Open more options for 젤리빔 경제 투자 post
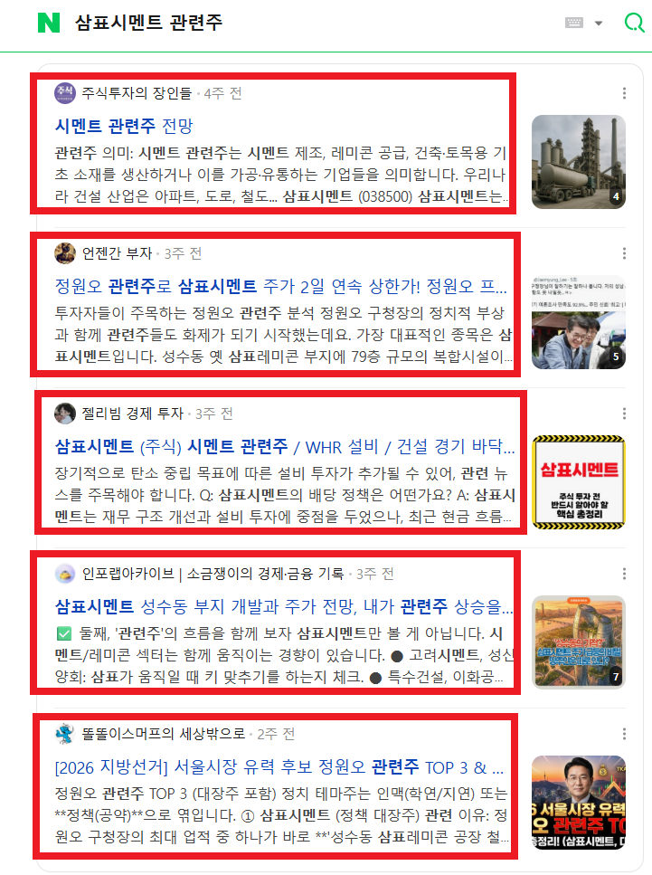Screen dimensions: 652x875 (624, 414)
